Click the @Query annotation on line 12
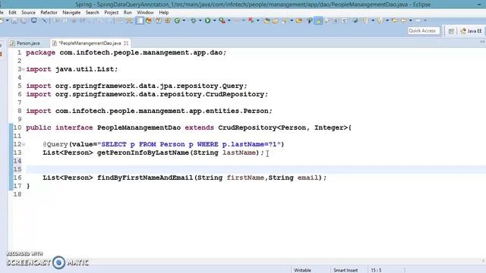The width and height of the screenshot is (486, 273). pyautogui.click(x=55, y=145)
